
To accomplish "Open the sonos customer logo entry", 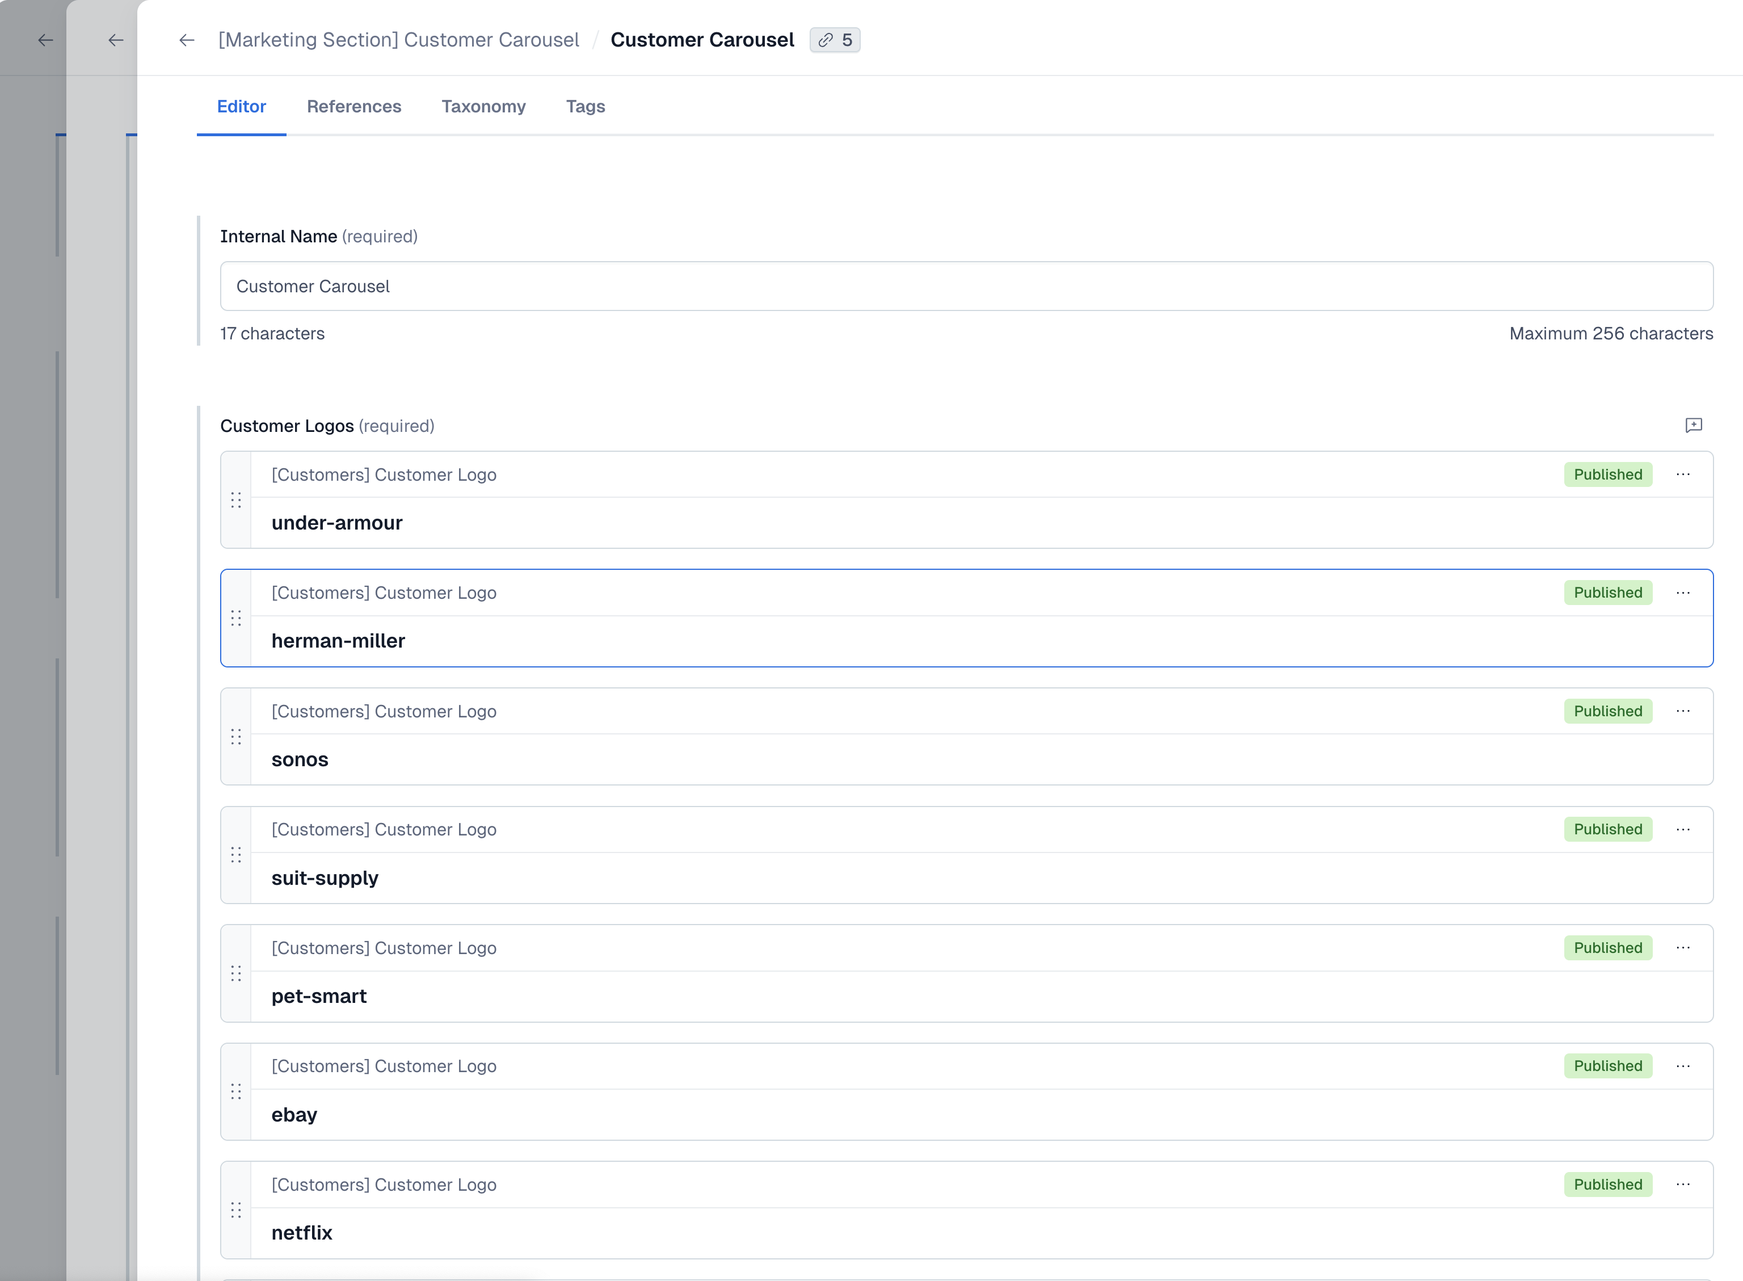I will 966,737.
